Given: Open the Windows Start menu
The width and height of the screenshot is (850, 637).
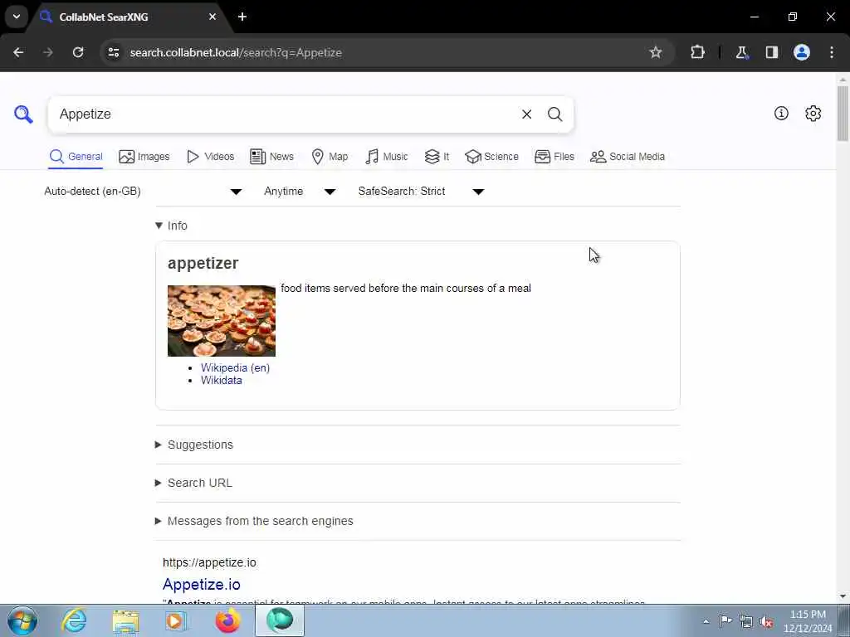Looking at the screenshot, I should coord(22,620).
